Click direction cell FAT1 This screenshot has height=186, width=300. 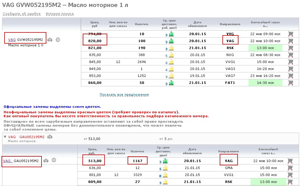(230, 83)
